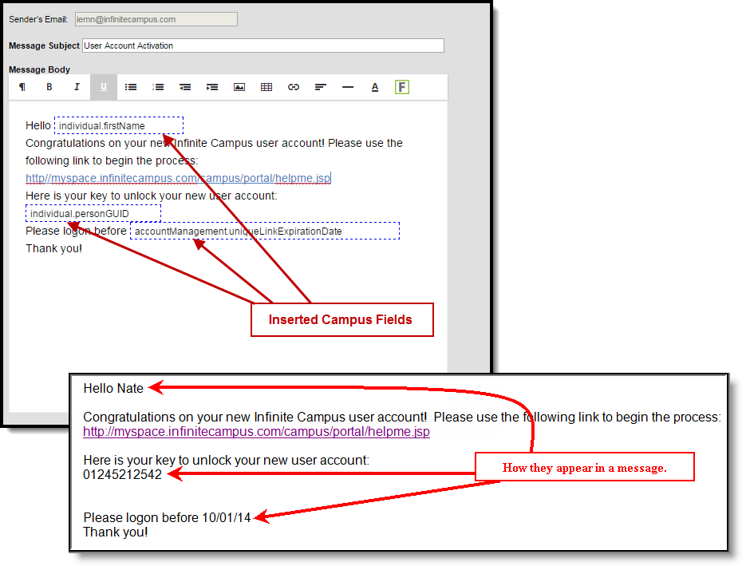The height and width of the screenshot is (566, 746).
Task: Open the text color picker
Action: coord(375,87)
